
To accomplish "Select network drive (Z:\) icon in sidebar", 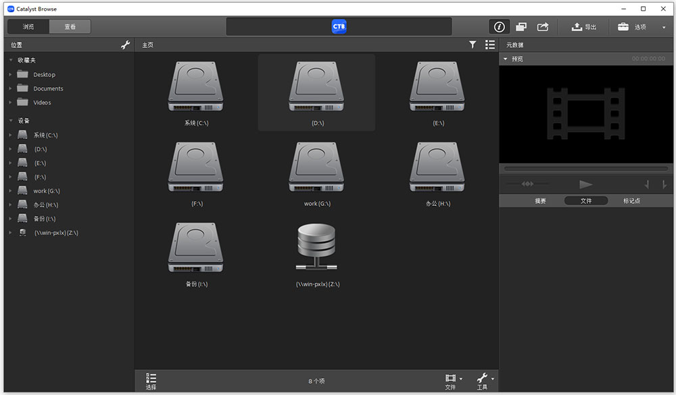I will pyautogui.click(x=22, y=232).
